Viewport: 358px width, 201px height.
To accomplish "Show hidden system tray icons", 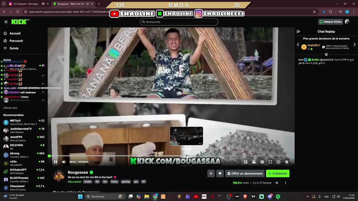I will [x=307, y=197].
